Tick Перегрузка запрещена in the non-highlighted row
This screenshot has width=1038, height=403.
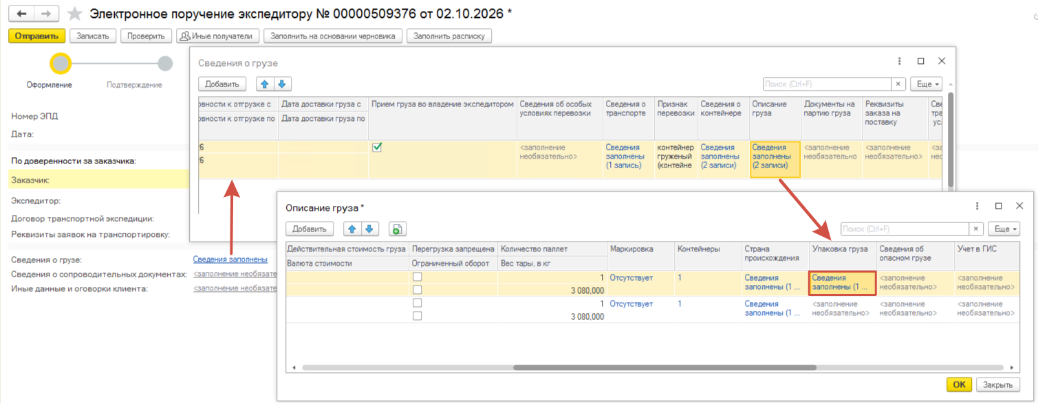coord(417,303)
